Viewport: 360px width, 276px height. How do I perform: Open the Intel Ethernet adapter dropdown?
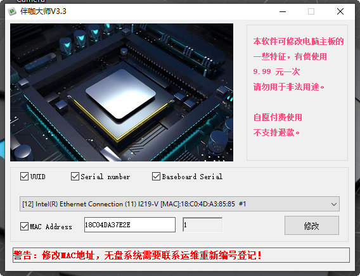pos(179,204)
